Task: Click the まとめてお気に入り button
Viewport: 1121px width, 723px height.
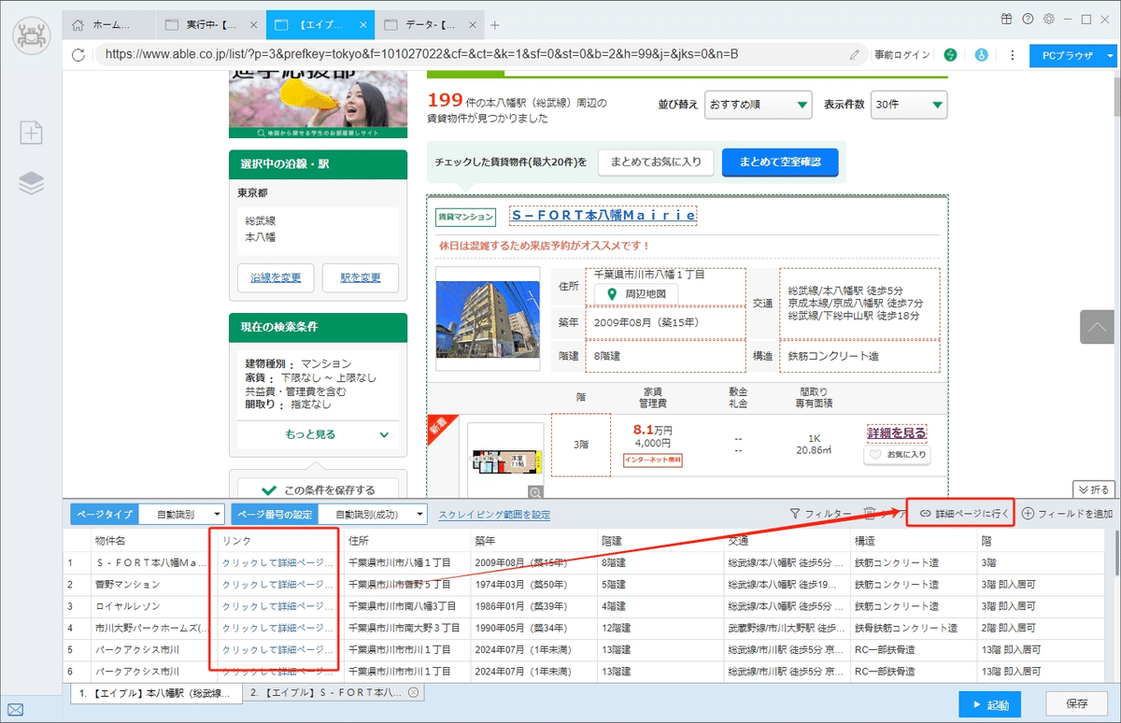Action: pos(656,162)
